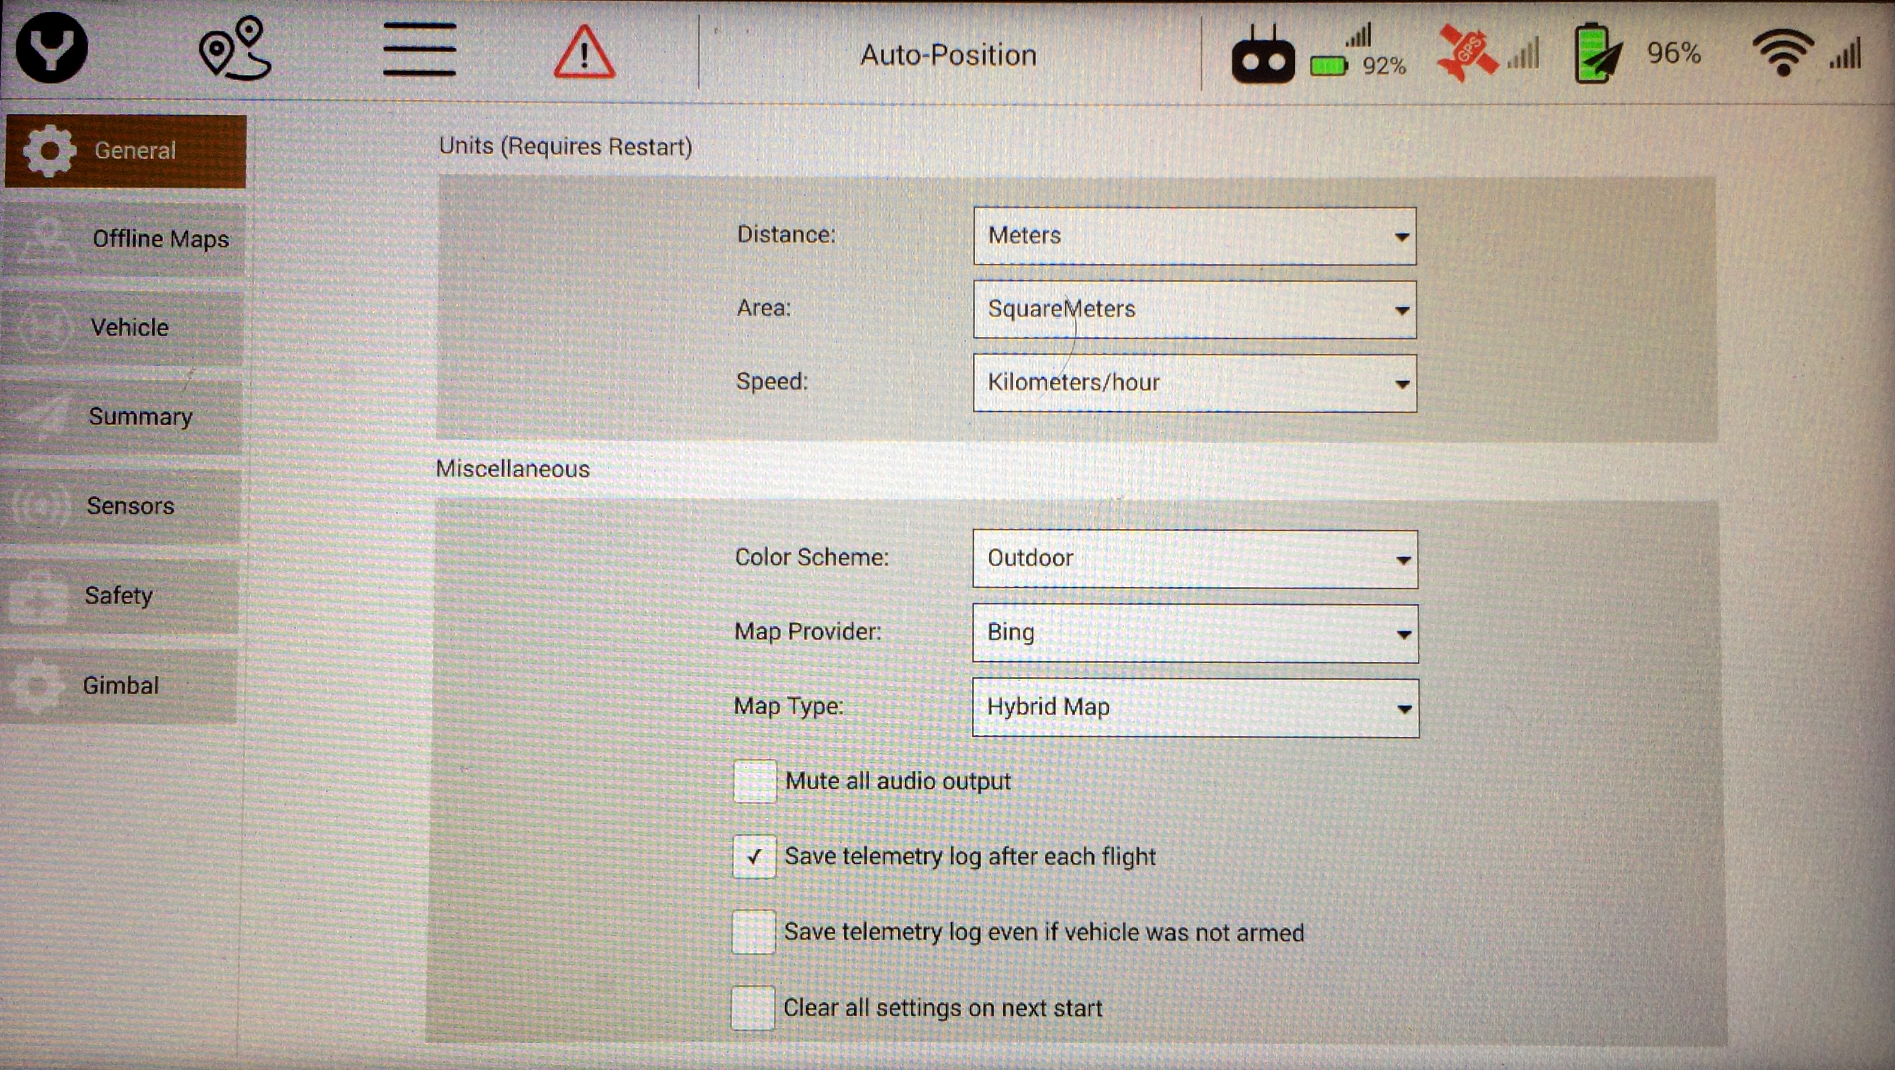Image resolution: width=1895 pixels, height=1070 pixels.
Task: View the GPS signal strength bars
Action: click(x=1524, y=54)
